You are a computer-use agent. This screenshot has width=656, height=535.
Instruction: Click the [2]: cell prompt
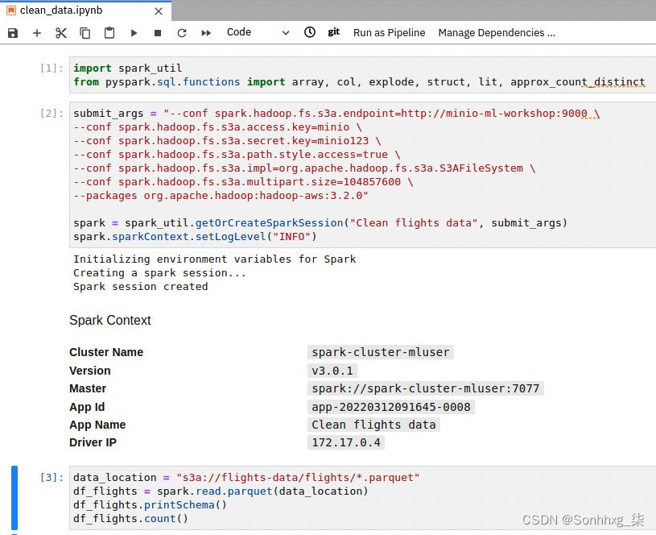52,113
